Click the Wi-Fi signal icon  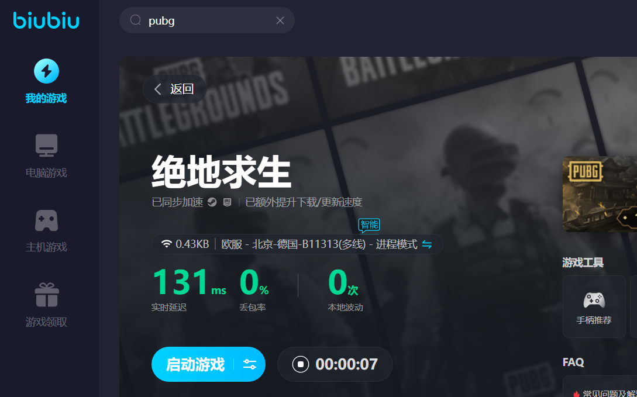[x=167, y=244]
